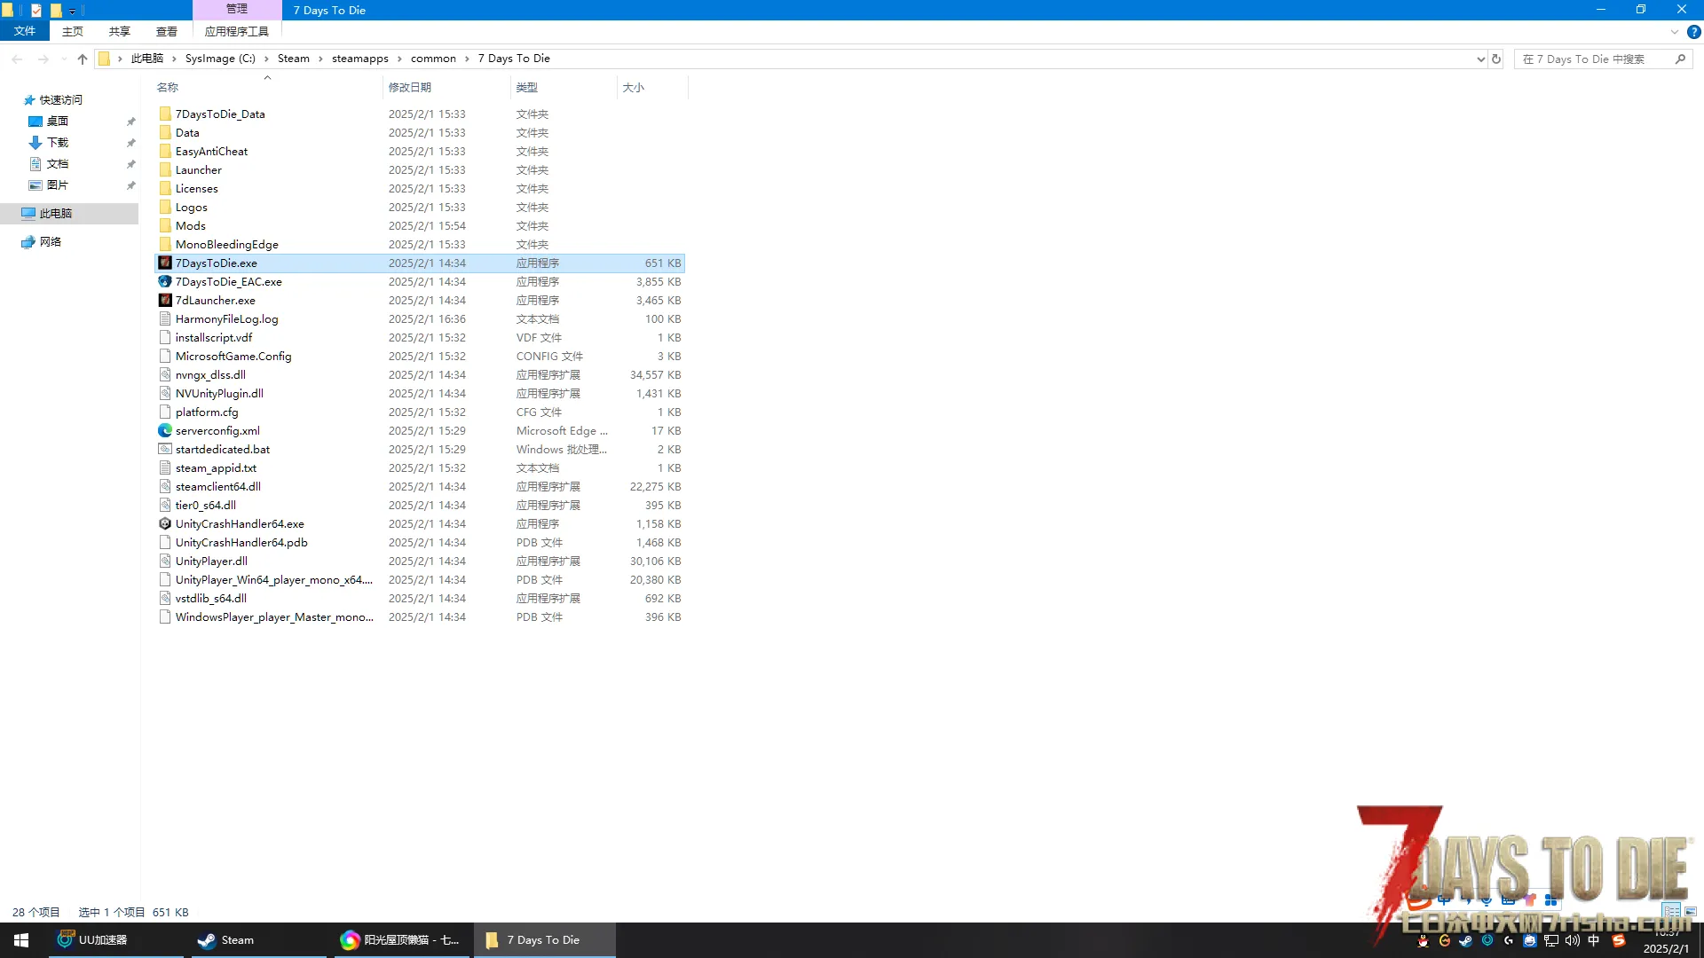The width and height of the screenshot is (1704, 958).
Task: Click the search magnifier icon
Action: [x=1680, y=59]
